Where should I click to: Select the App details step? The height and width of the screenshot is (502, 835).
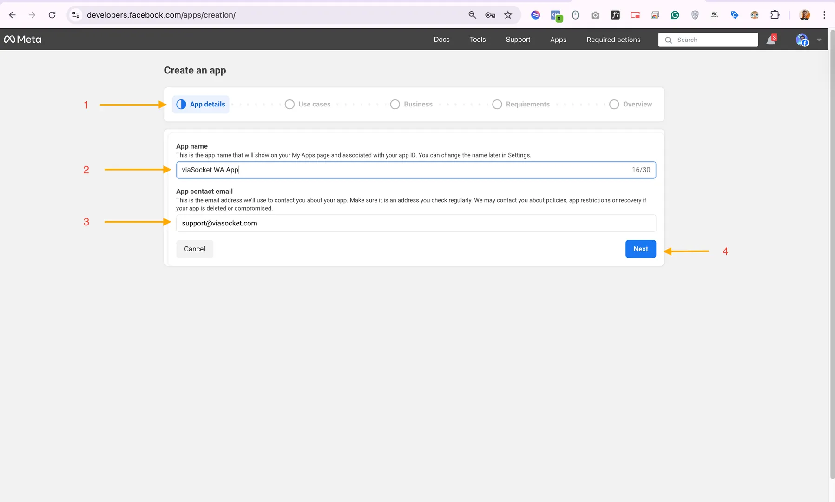201,104
